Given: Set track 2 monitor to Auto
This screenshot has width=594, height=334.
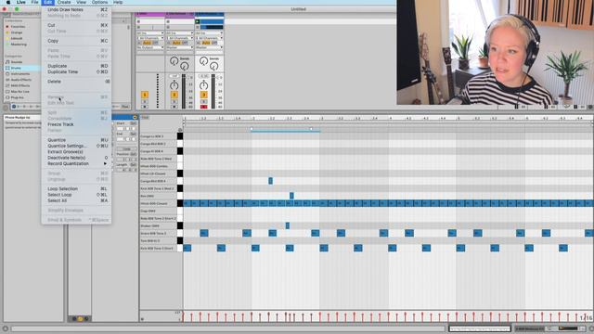Looking at the screenshot, I should coord(176,44).
